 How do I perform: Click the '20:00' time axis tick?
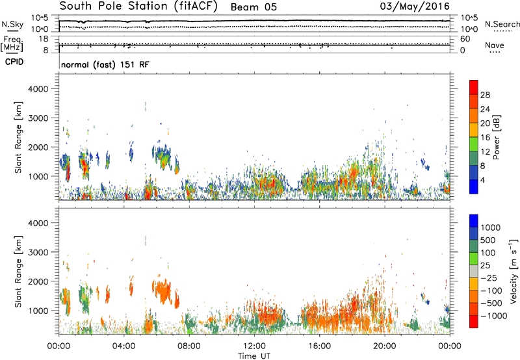point(385,346)
